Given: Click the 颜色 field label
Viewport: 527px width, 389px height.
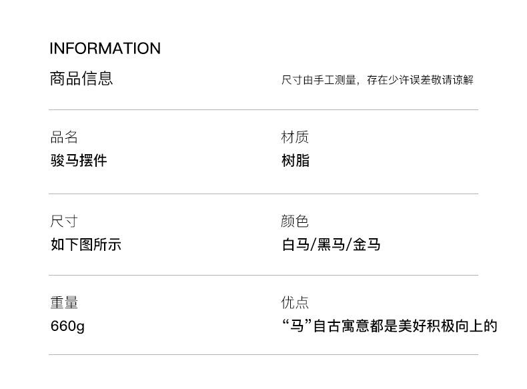Looking at the screenshot, I should [295, 222].
